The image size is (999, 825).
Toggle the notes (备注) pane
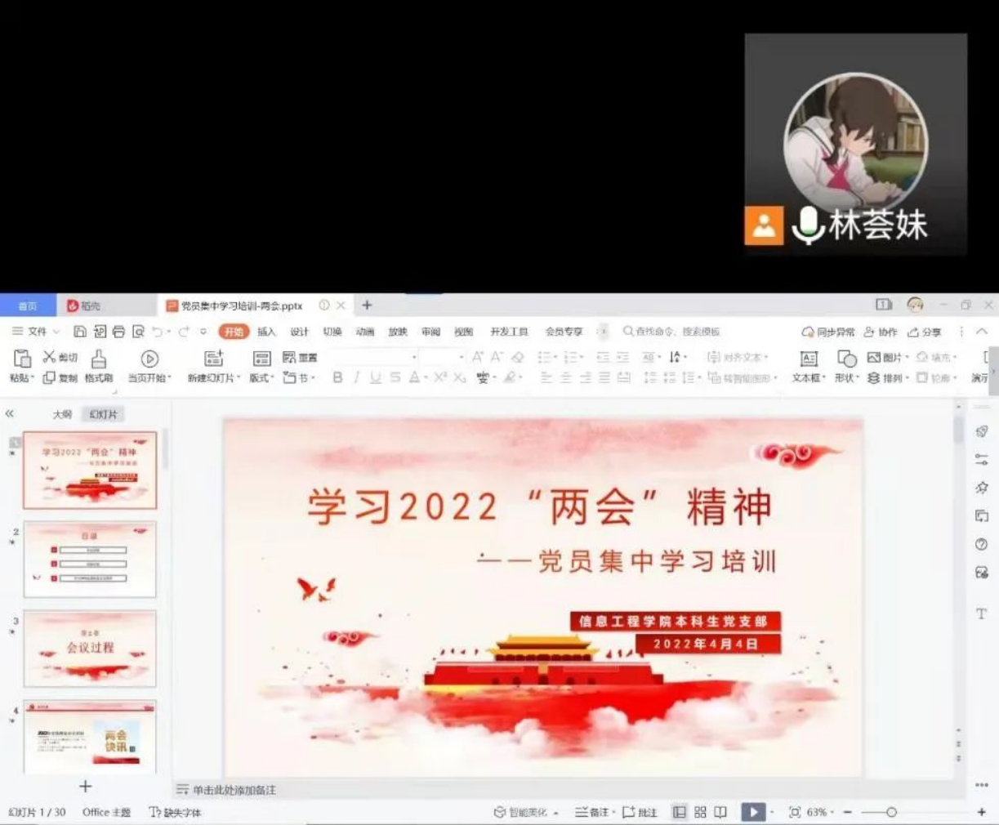[595, 812]
